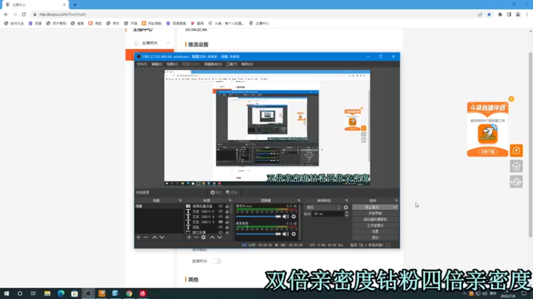Click the exit (退出) button in OBS
The width and height of the screenshot is (533, 299).
375,238
